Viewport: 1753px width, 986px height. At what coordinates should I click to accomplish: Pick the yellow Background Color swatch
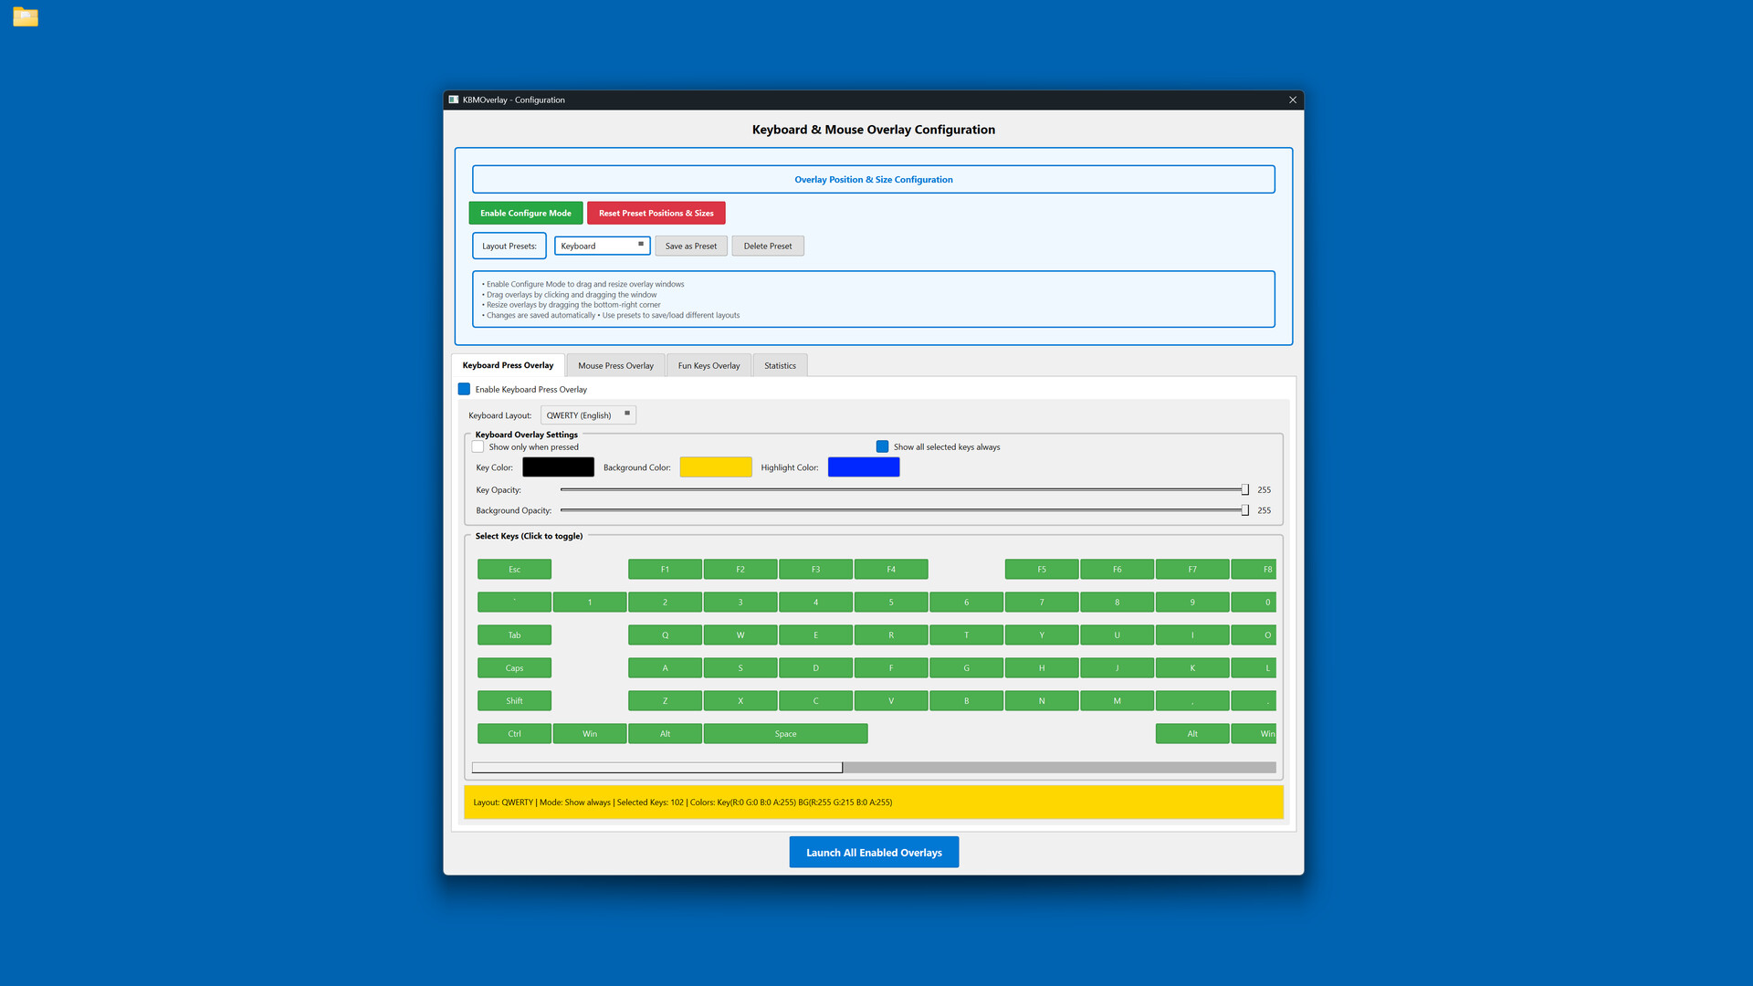(x=716, y=467)
